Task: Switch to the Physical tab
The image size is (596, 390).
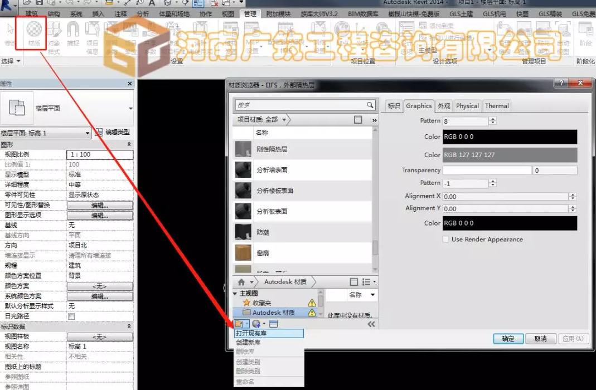Action: 467,105
